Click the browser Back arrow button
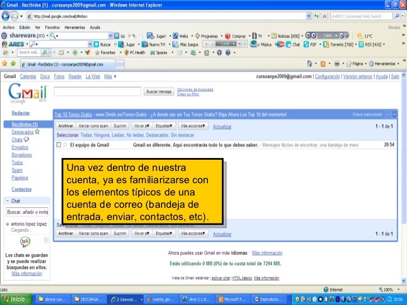The width and height of the screenshot is (407, 305). (x=5, y=16)
